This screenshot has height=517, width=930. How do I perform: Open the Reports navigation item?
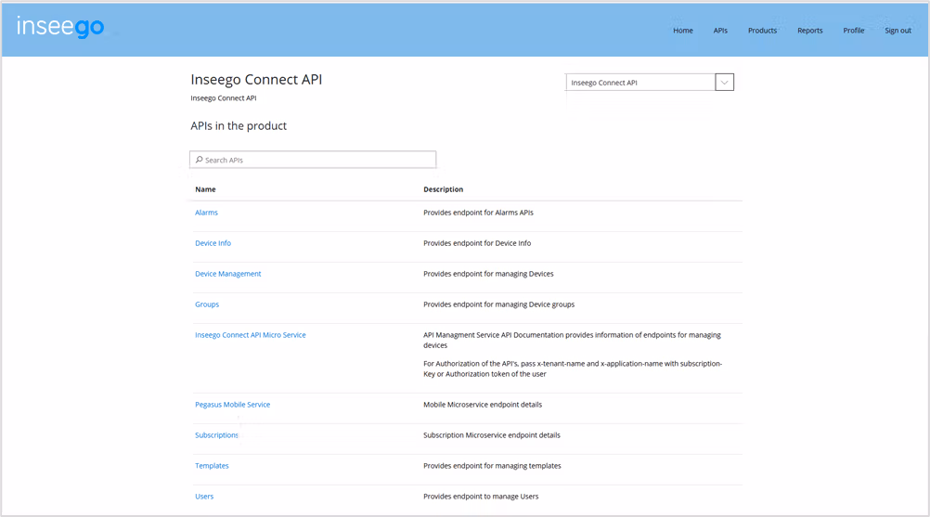coord(809,31)
